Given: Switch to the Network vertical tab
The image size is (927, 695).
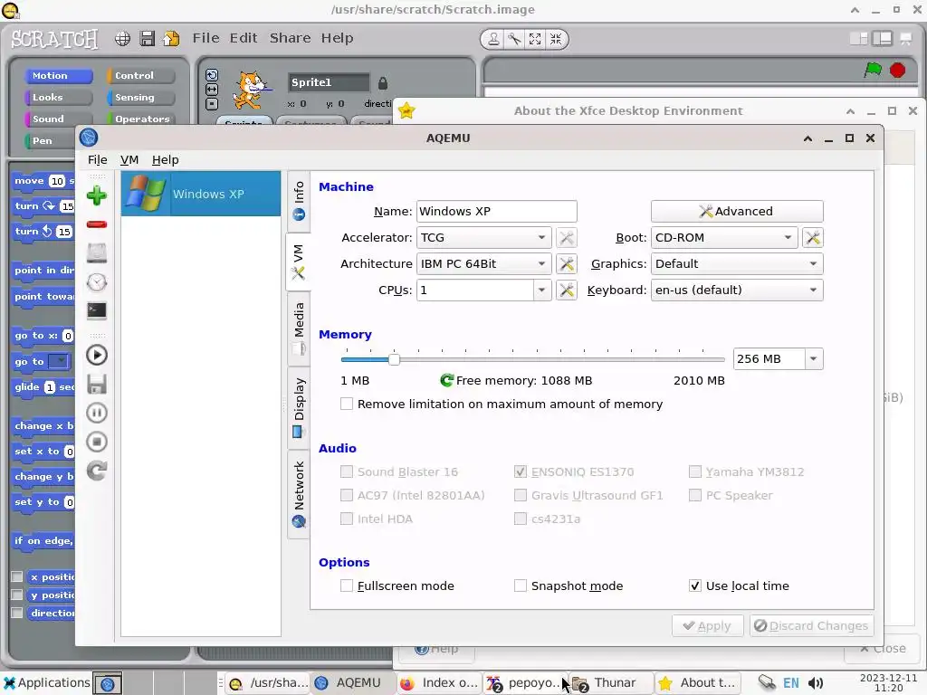Looking at the screenshot, I should pos(299,494).
